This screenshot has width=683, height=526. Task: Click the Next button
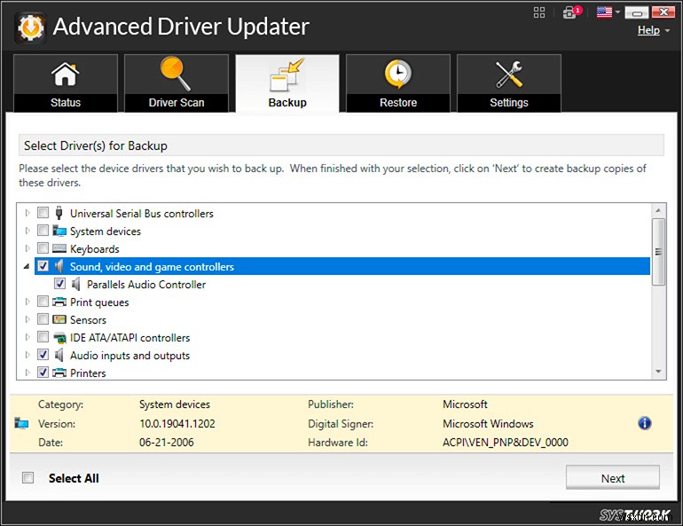(x=612, y=478)
